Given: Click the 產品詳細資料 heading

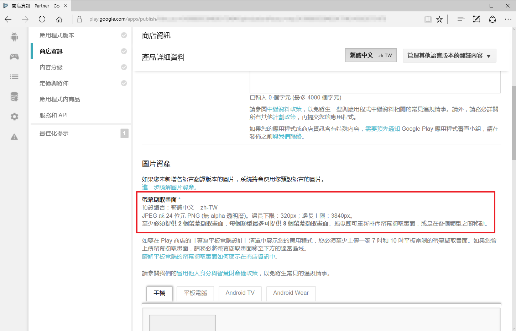Looking at the screenshot, I should coord(163,57).
